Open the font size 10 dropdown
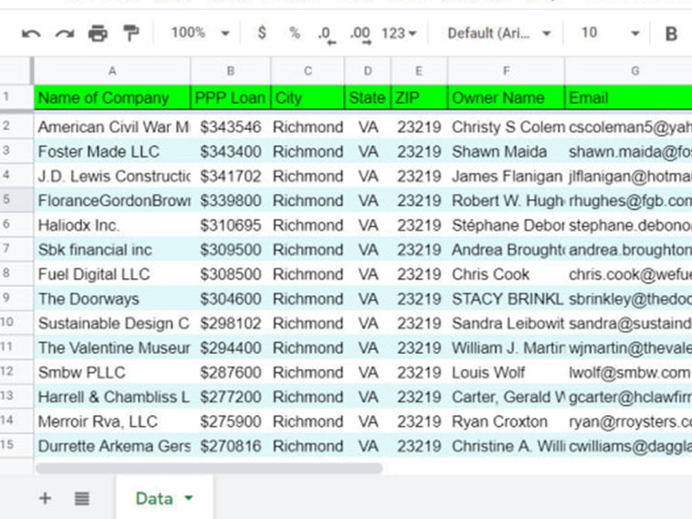Screen dimensions: 692x519 (x=610, y=33)
